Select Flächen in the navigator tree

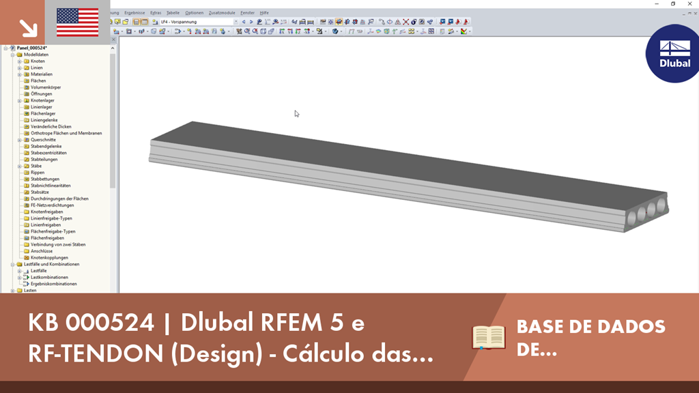click(x=38, y=81)
